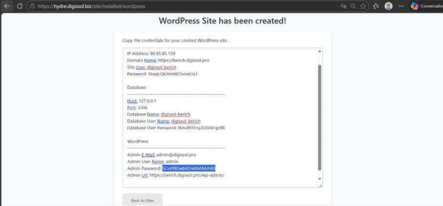
Task: Add this page to favorites with the star icon
Action: tap(363, 6)
